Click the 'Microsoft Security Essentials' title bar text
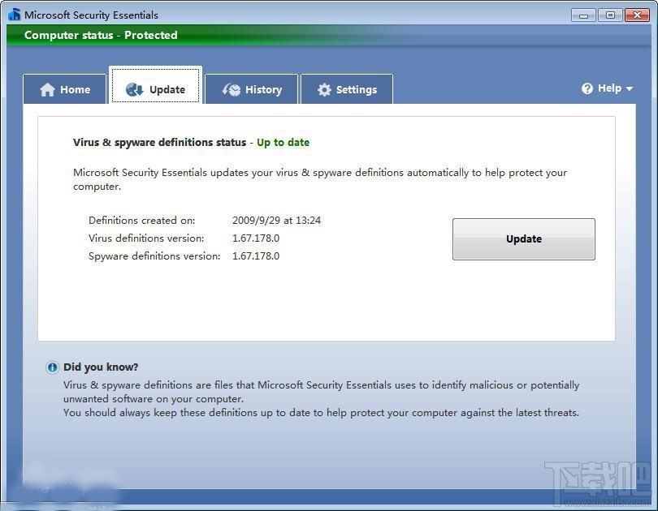The height and width of the screenshot is (511, 658). 91,15
